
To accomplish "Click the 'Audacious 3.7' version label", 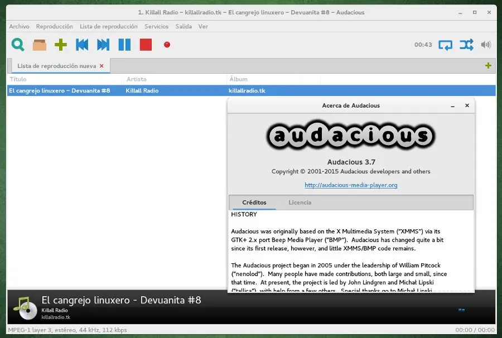I will click(351, 162).
